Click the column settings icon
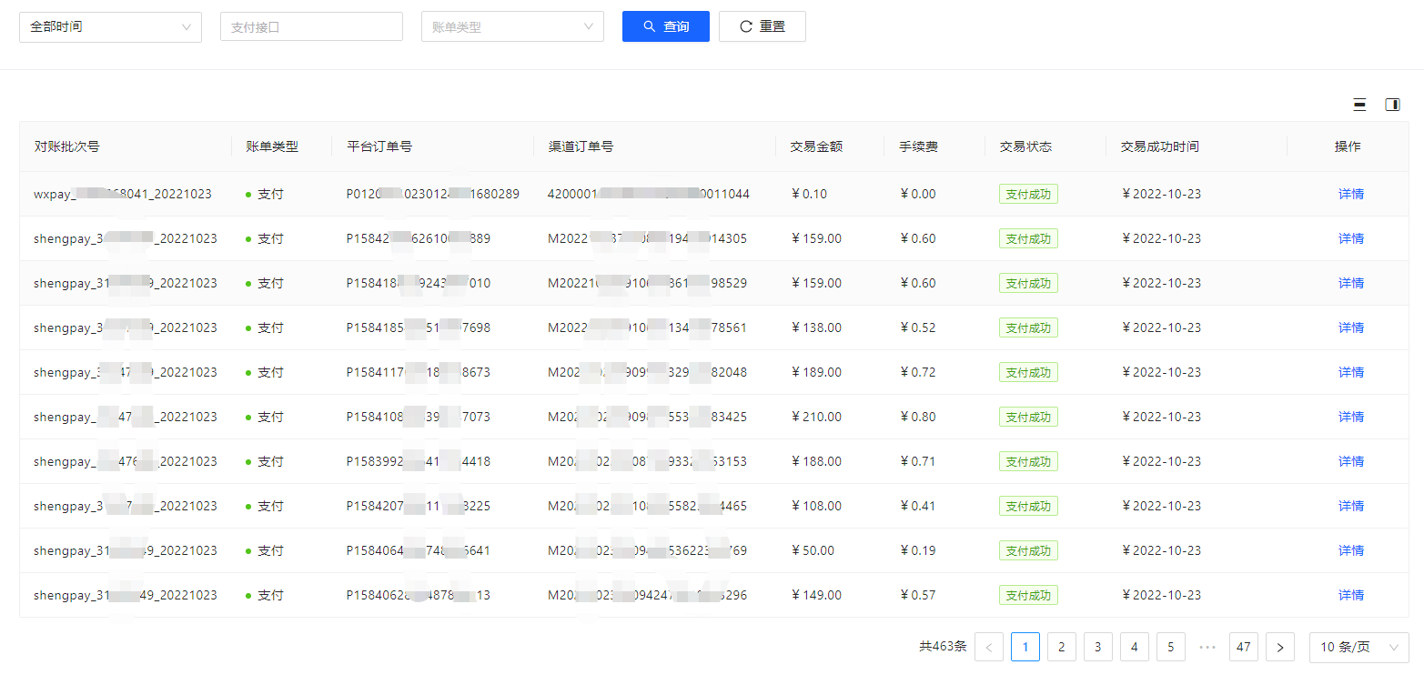Screen dimensions: 1424x685 [x=1392, y=105]
